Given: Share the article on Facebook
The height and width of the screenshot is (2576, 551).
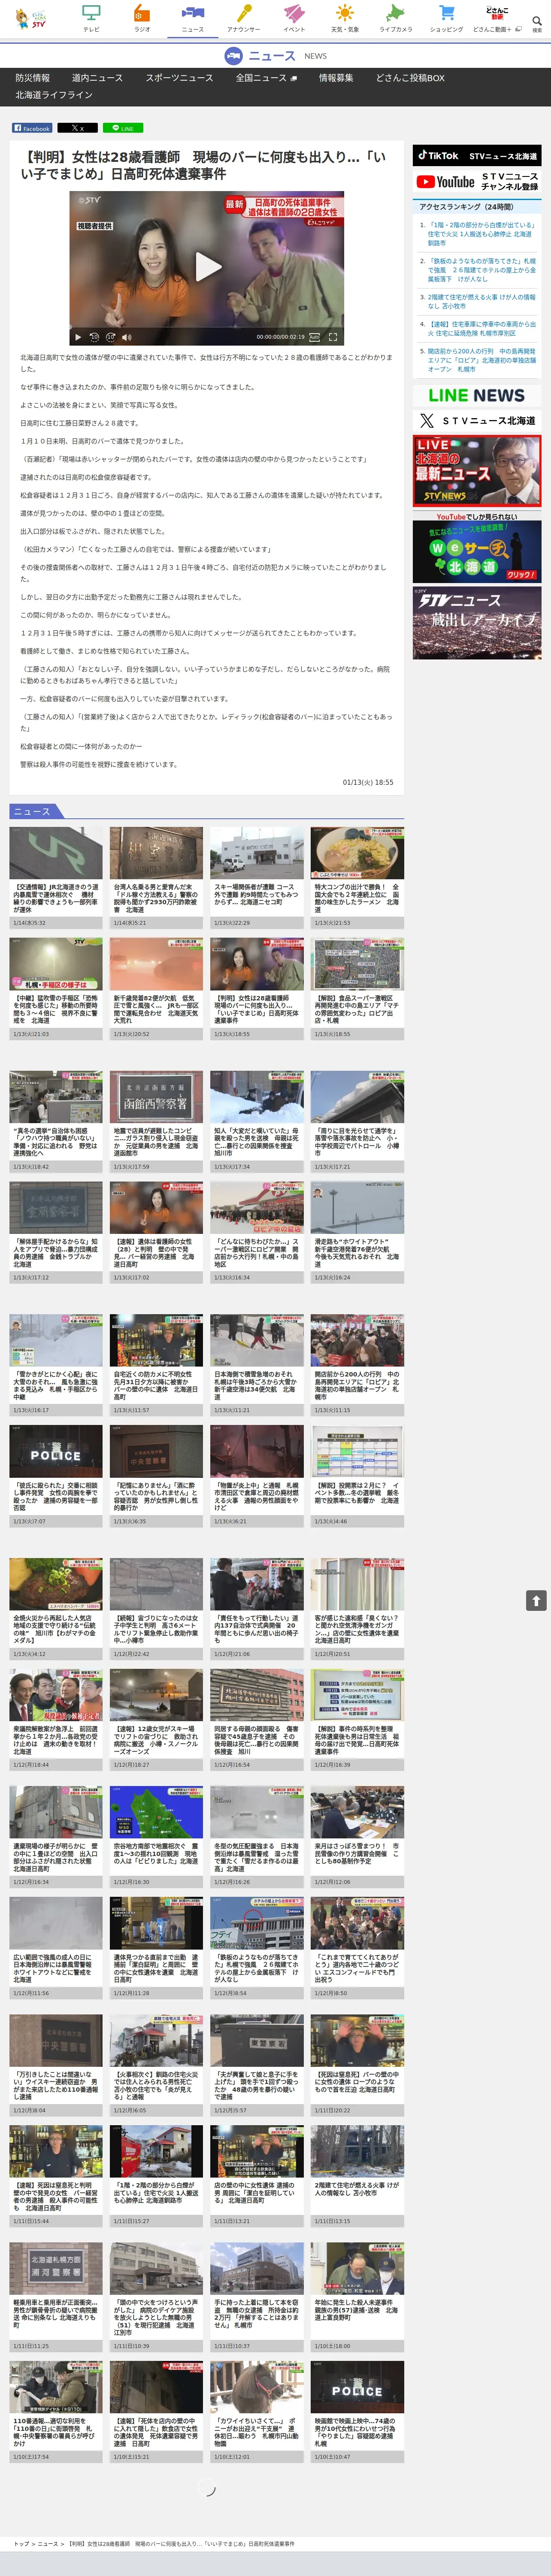Looking at the screenshot, I should click(32, 128).
